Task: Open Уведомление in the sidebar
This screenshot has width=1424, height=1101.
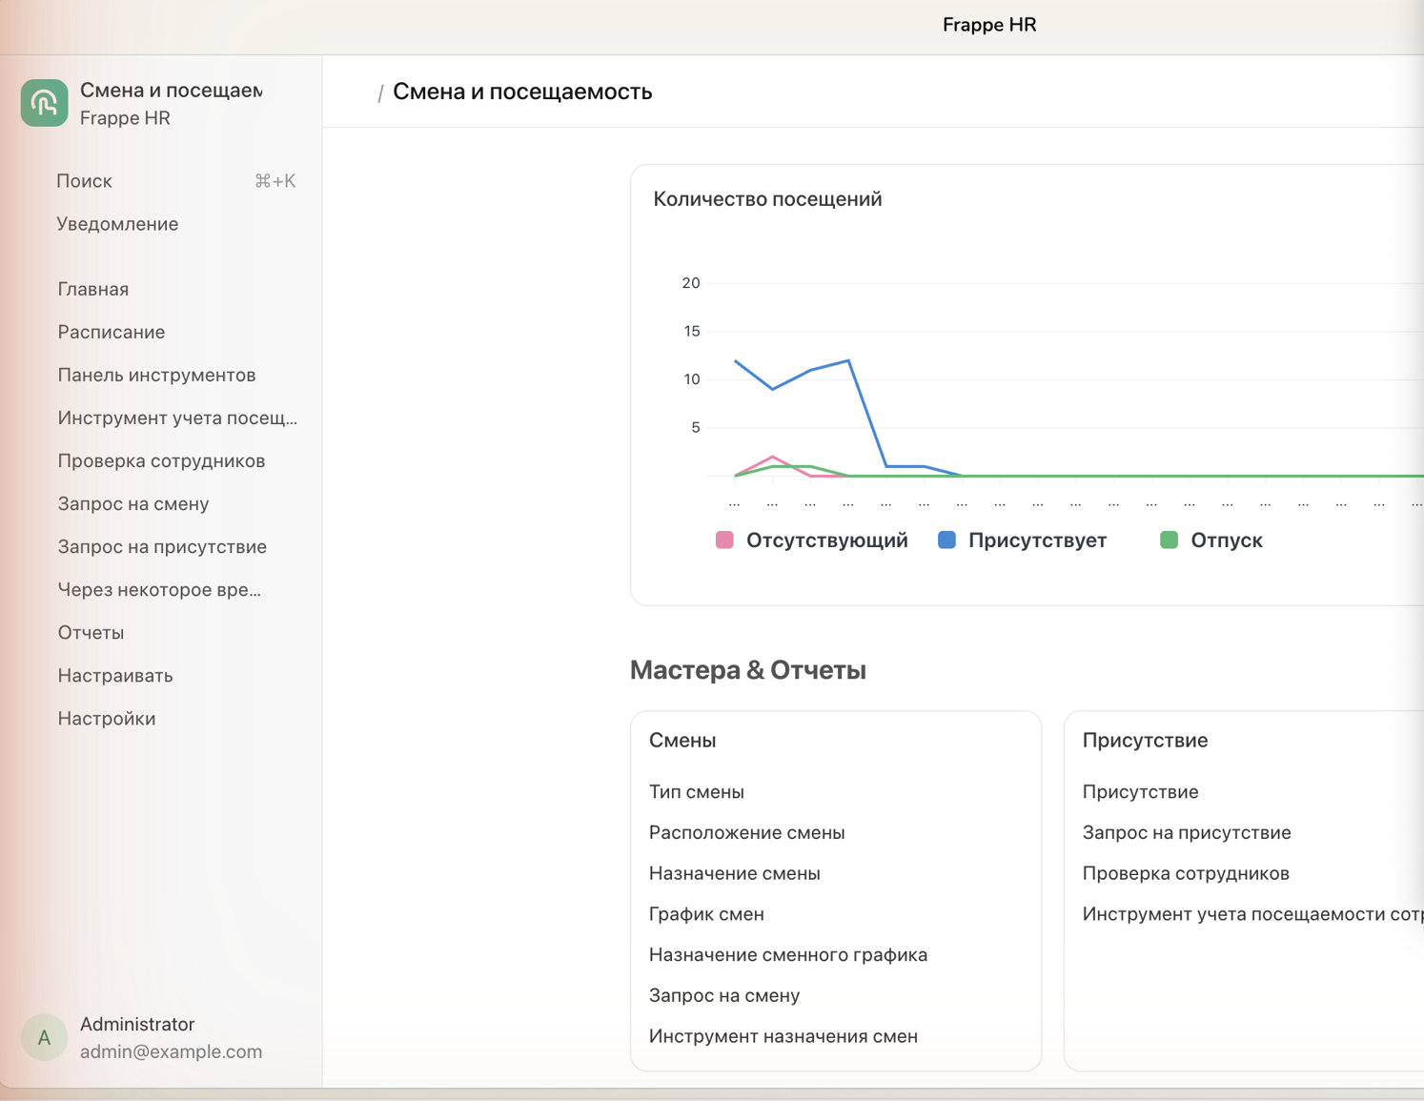Action: (117, 224)
